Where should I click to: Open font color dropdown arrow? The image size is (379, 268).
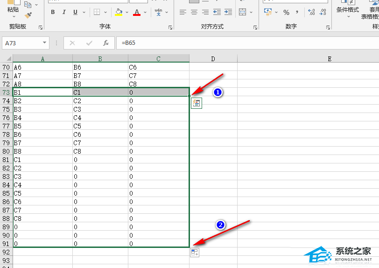click(145, 12)
